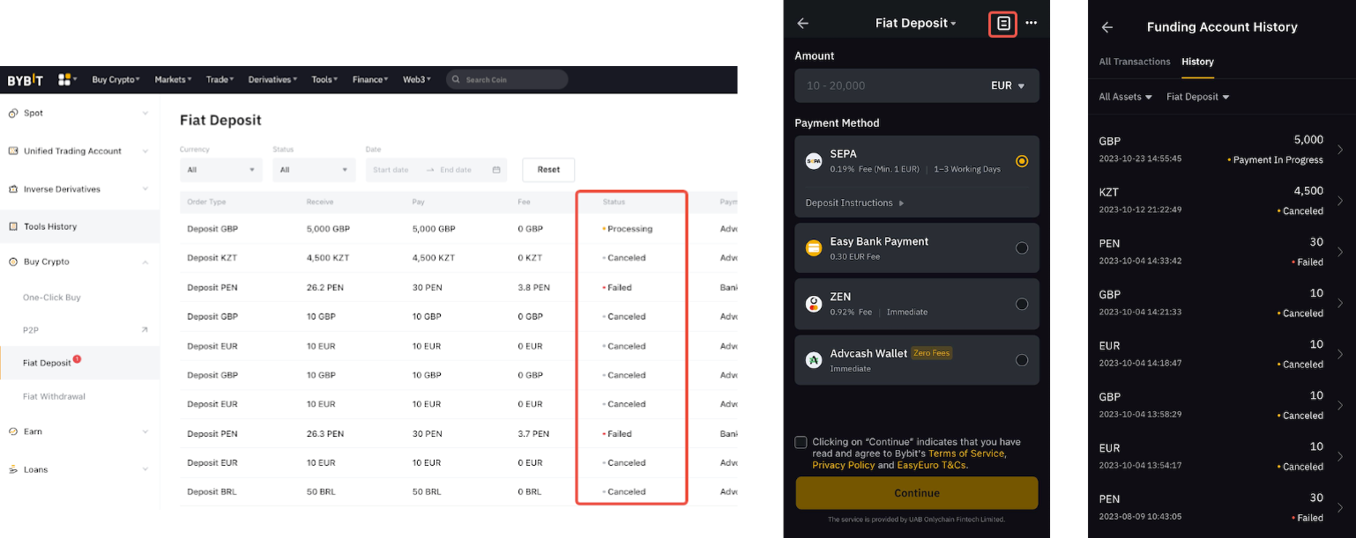Go back from Fiat Deposit screen
Viewport: 1356px width, 538px height.
click(802, 24)
